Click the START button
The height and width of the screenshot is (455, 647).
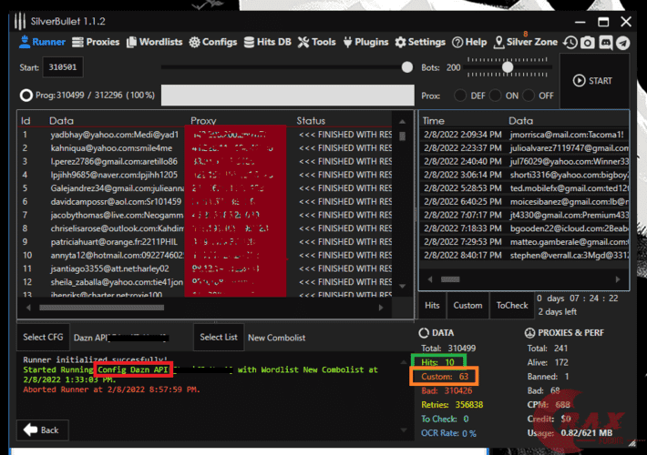pos(592,81)
